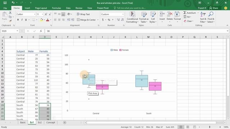This screenshot has height=129, width=230.
Task: Decrease the font size
Action: (x=50, y=14)
